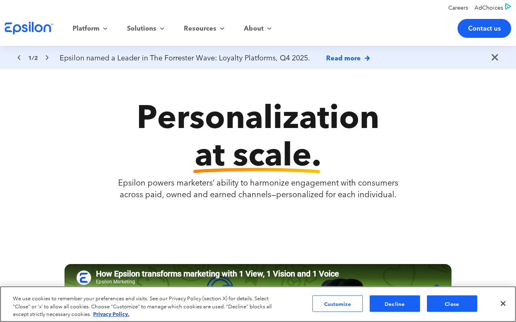Open the Careers link
Screen dimensions: 516x322
tap(458, 8)
